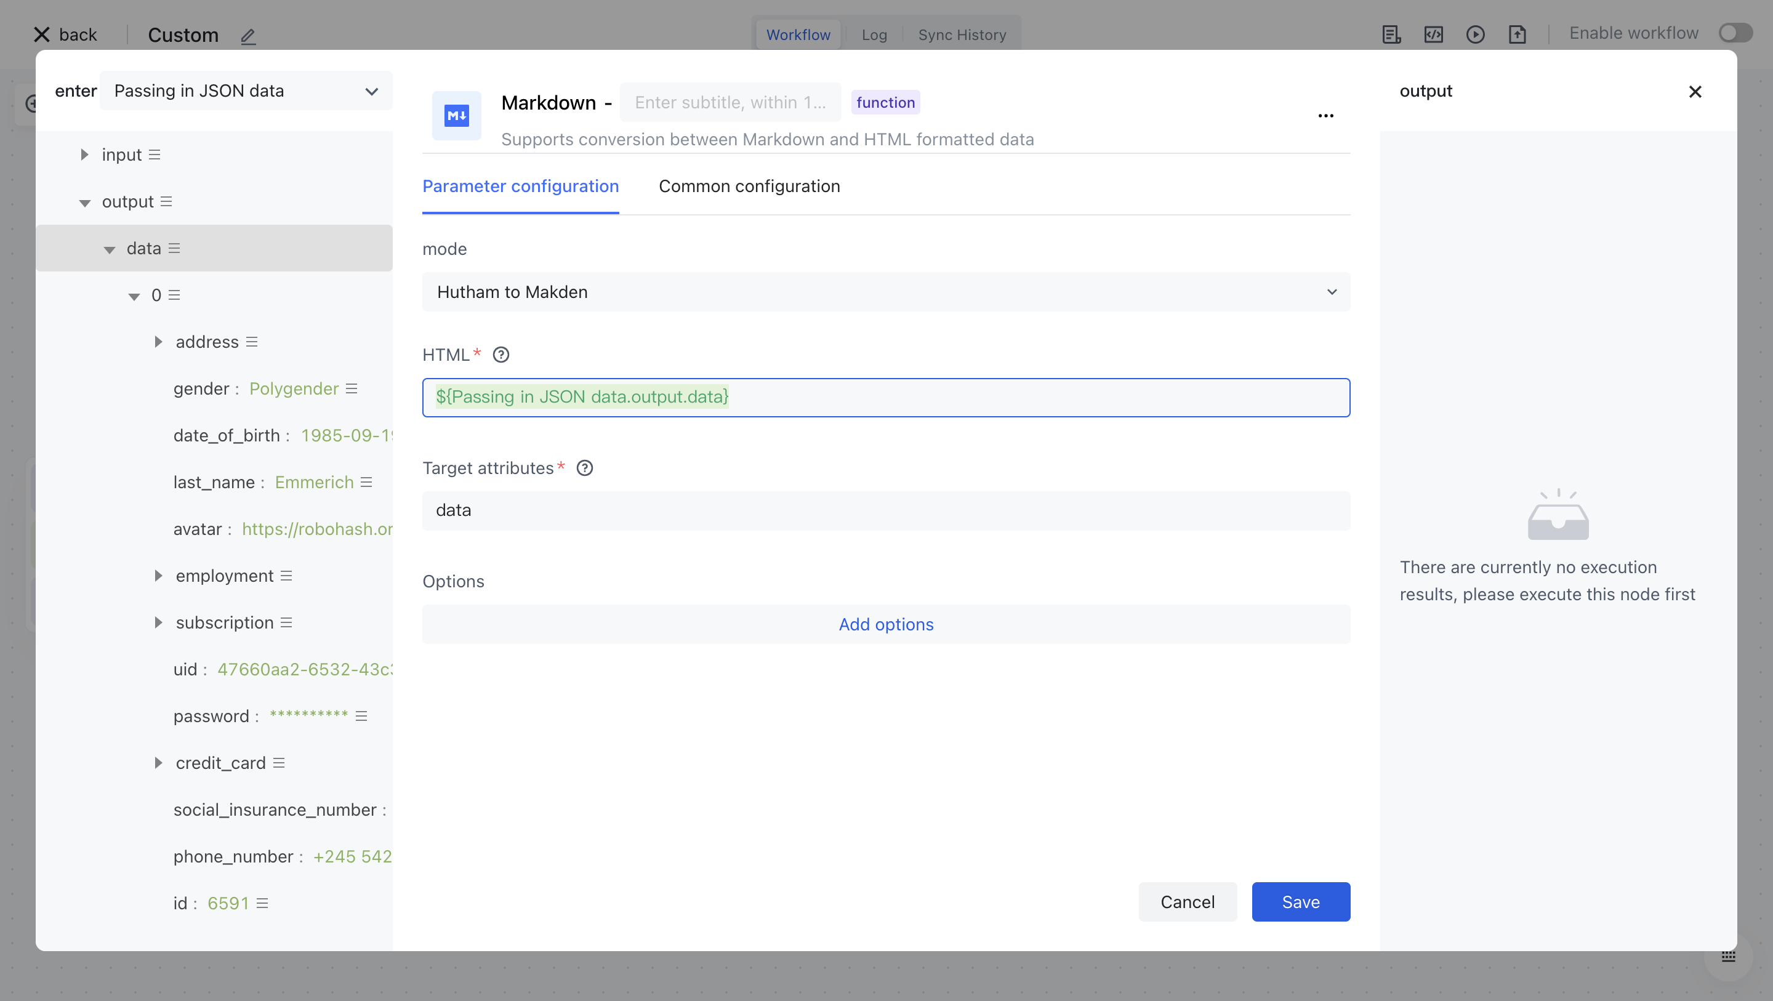This screenshot has width=1773, height=1001.
Task: Open the code view icon in top toolbar
Action: [1433, 34]
